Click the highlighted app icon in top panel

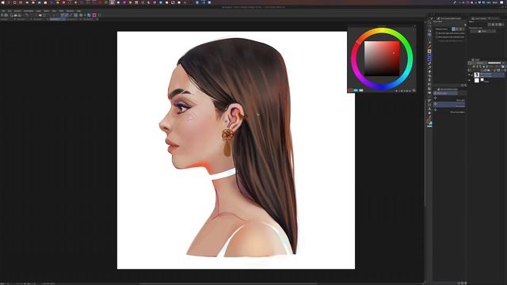click(112, 2)
